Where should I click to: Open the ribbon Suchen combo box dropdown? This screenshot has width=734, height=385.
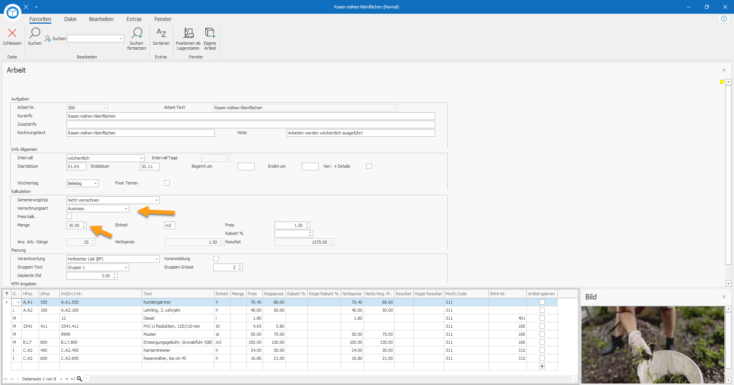point(121,39)
